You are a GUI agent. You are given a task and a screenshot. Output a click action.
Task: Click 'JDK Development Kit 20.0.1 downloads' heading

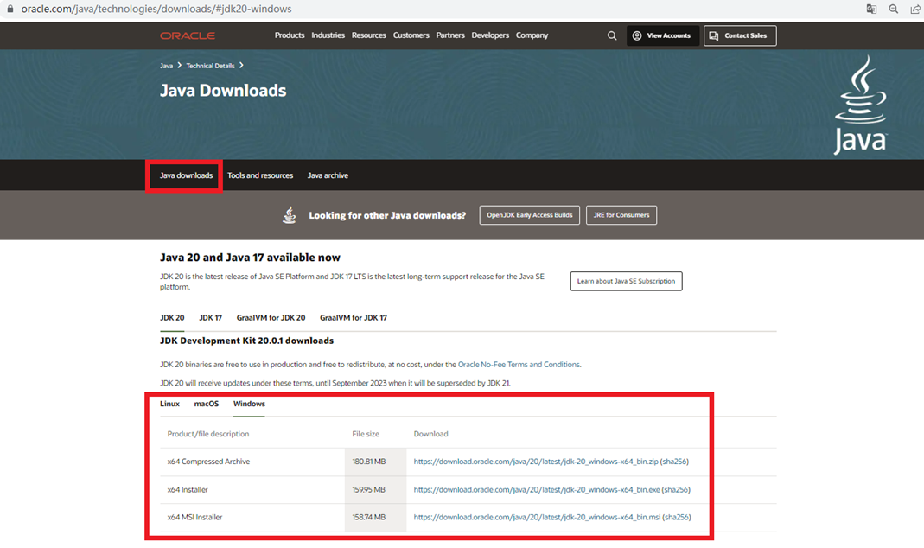point(247,341)
